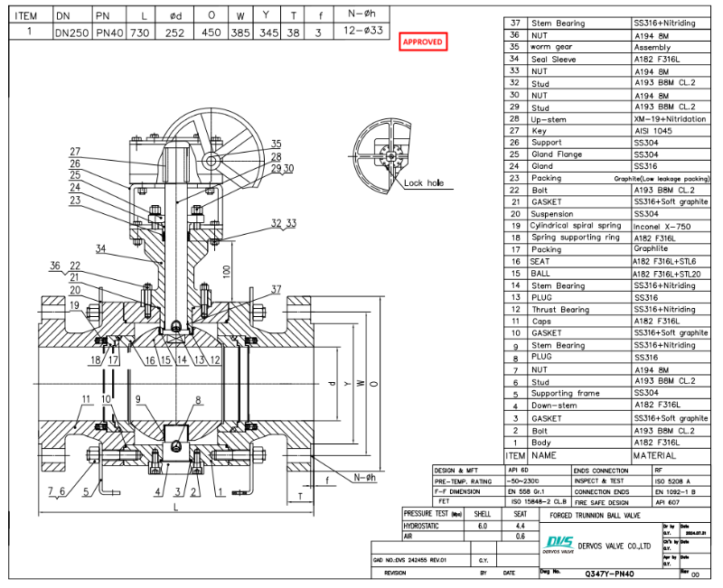The width and height of the screenshot is (723, 588).
Task: Click 'Caps' in parts list row 11
Action: click(540, 322)
